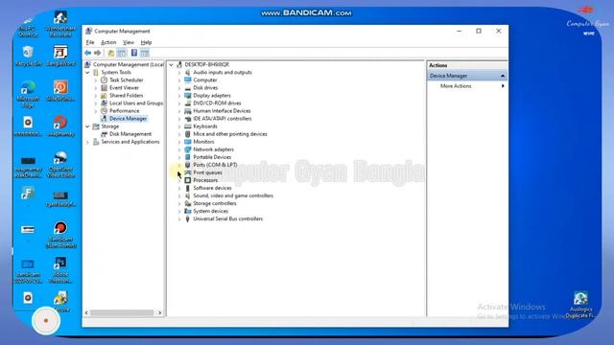Click the Forward arrow toolbar icon

tap(98, 53)
